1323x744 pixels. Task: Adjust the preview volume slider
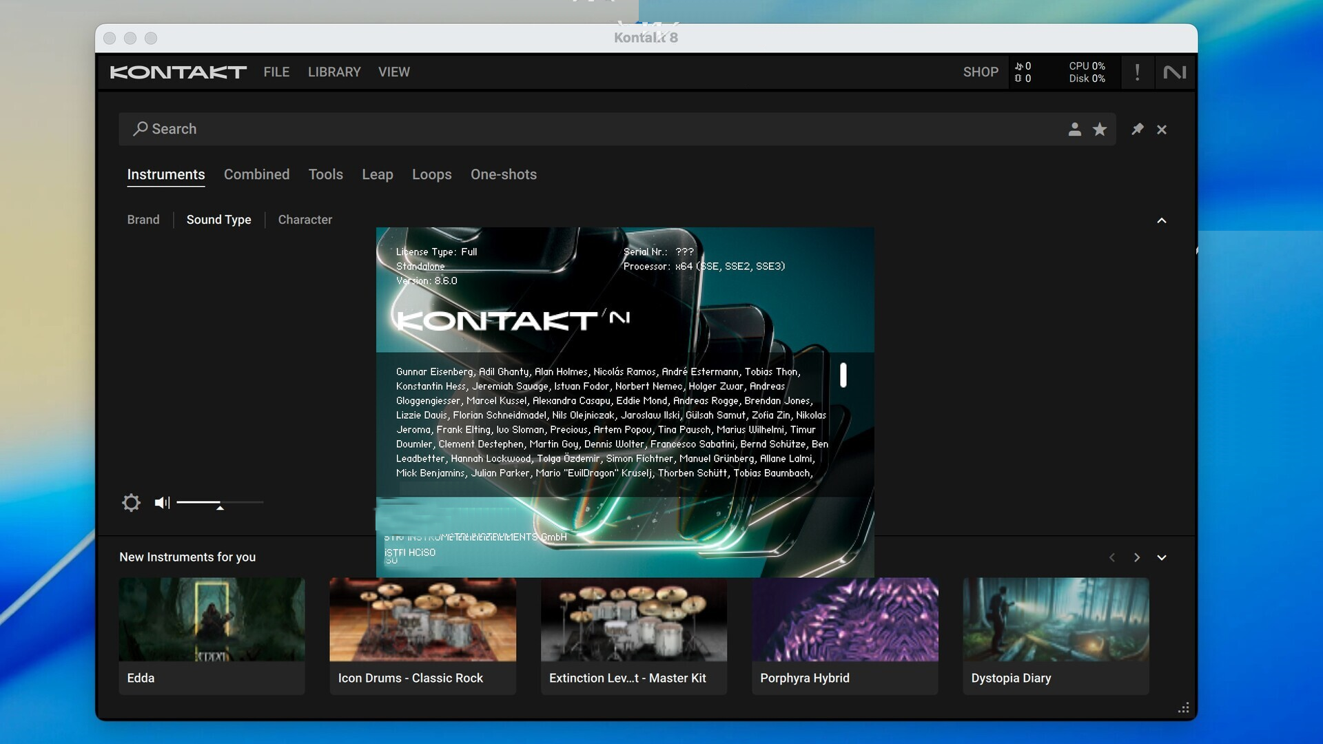(220, 503)
